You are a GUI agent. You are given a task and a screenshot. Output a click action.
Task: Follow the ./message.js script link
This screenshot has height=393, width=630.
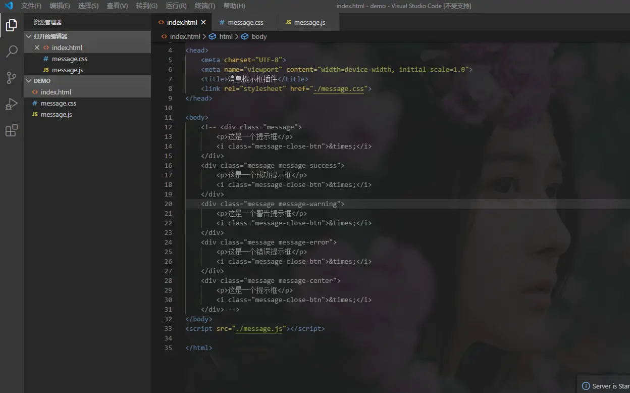[259, 328]
